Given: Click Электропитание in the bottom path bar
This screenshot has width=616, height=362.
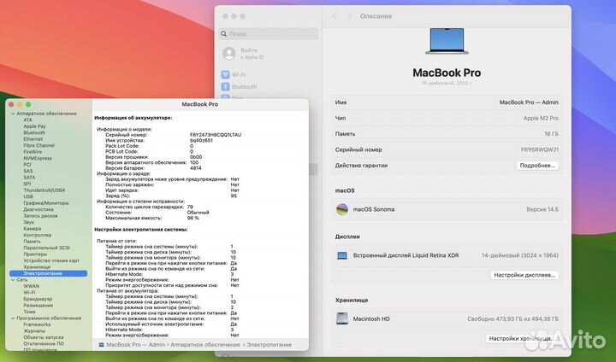Looking at the screenshot, I should 269,345.
